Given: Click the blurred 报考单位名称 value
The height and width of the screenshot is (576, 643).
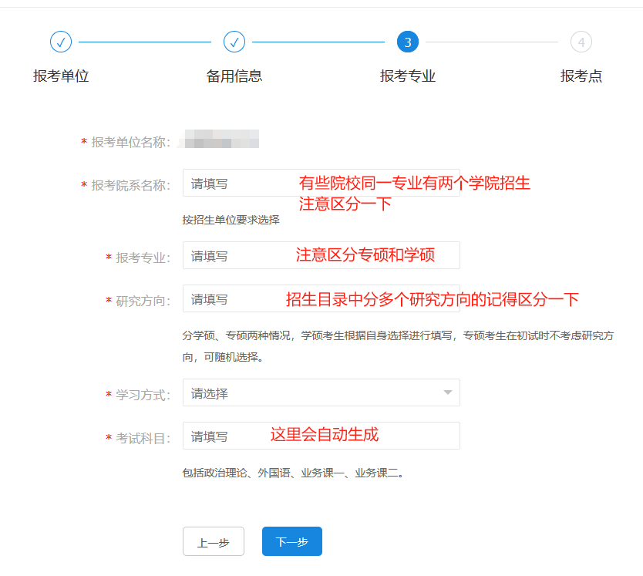Looking at the screenshot, I should (x=218, y=142).
